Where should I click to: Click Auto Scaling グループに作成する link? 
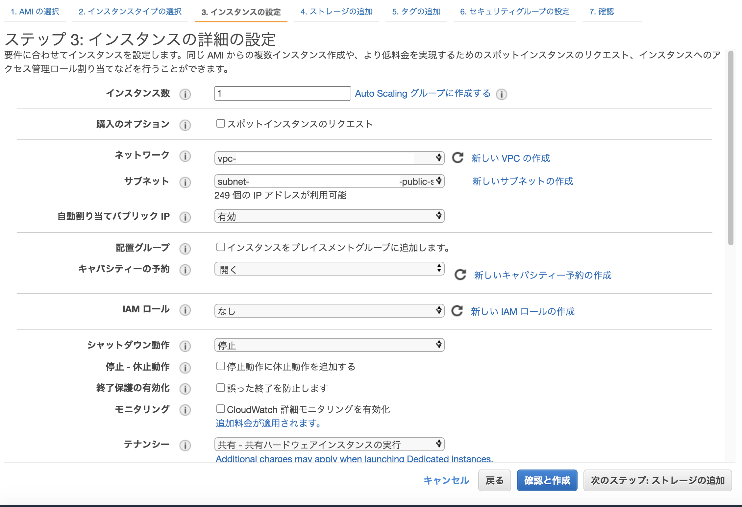point(423,93)
